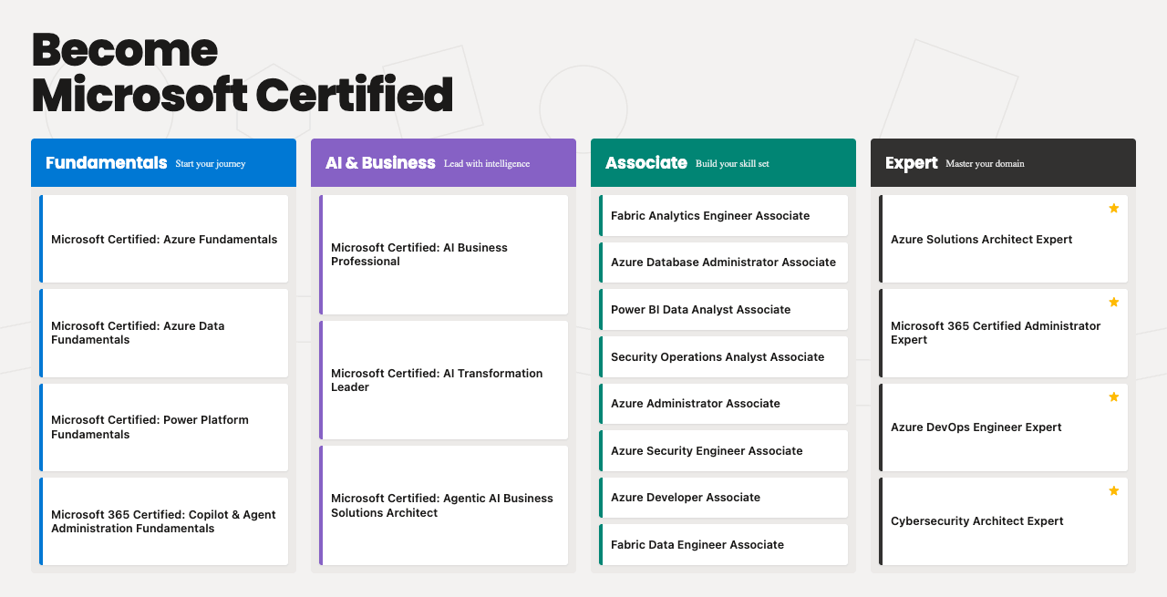Choose the Fabric Data Engineer Associate card
Viewport: 1167px width, 597px height.
(724, 544)
